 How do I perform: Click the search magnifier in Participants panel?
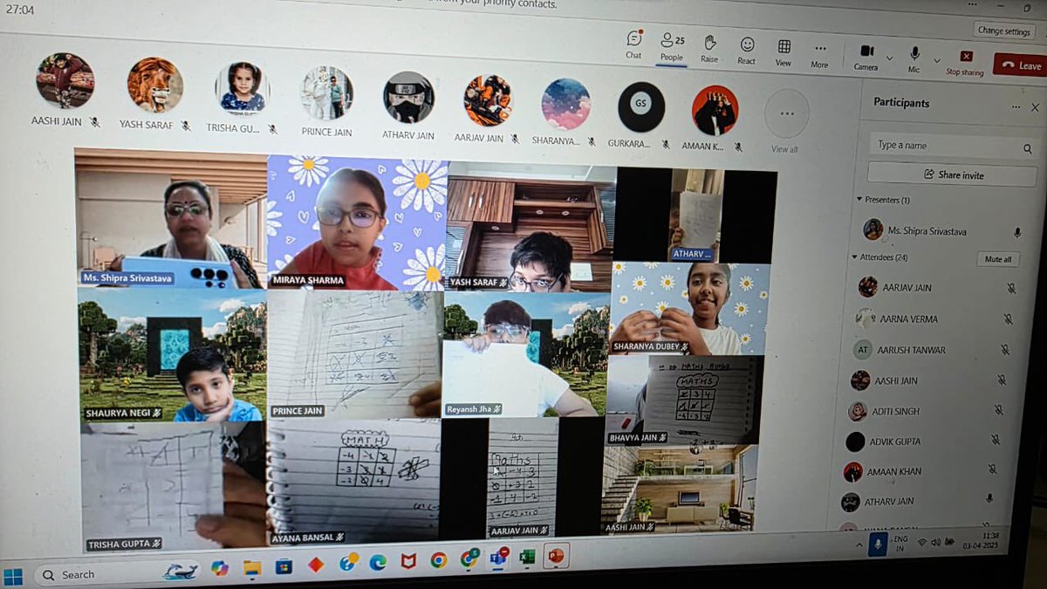(x=1027, y=149)
